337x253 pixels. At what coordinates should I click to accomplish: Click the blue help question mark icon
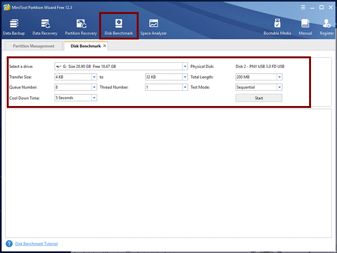pyautogui.click(x=9, y=243)
